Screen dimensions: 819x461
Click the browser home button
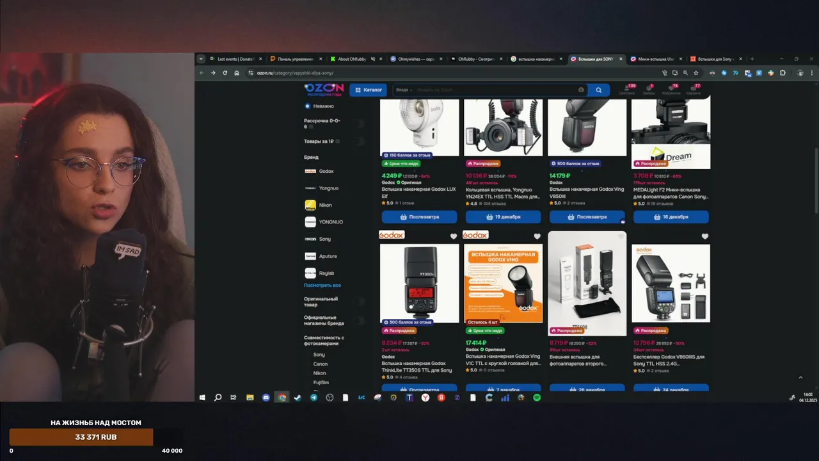236,73
